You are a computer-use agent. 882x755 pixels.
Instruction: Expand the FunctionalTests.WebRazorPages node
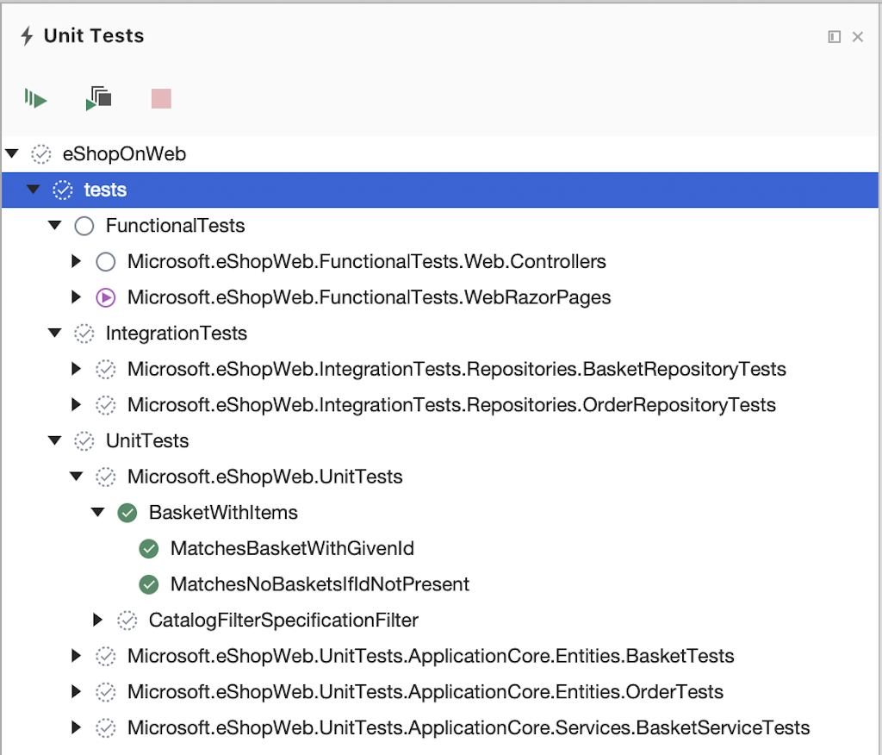pyautogui.click(x=77, y=297)
